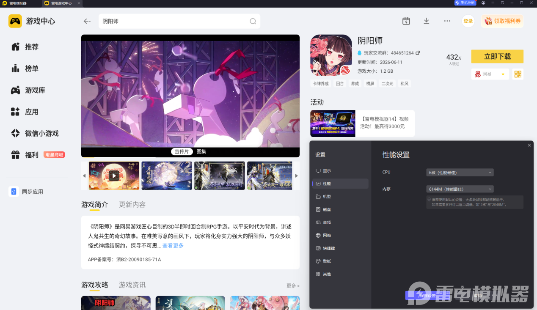Image resolution: width=537 pixels, height=310 pixels.
Task: Open the downloads manager arrow icon
Action: click(427, 21)
